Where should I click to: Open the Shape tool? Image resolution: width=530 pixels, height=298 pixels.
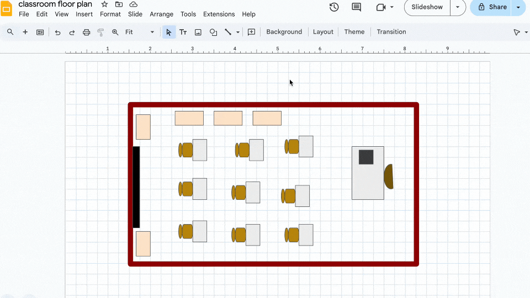pyautogui.click(x=213, y=32)
